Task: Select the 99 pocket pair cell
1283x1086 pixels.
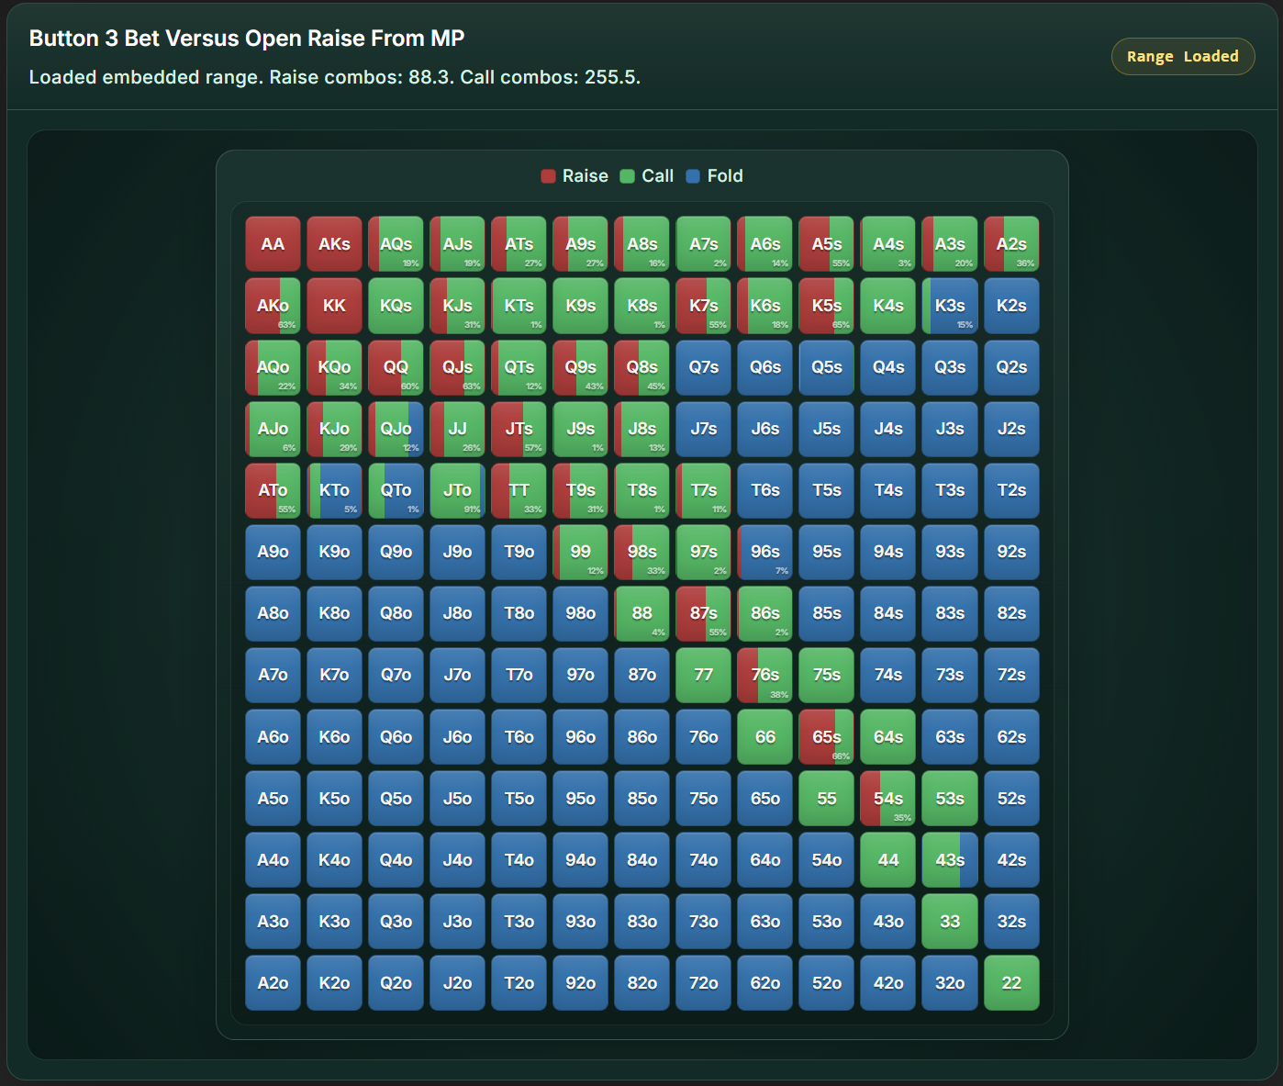Action: pyautogui.click(x=580, y=552)
